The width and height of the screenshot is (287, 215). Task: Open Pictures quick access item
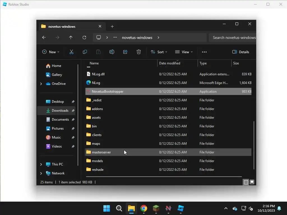(x=58, y=128)
